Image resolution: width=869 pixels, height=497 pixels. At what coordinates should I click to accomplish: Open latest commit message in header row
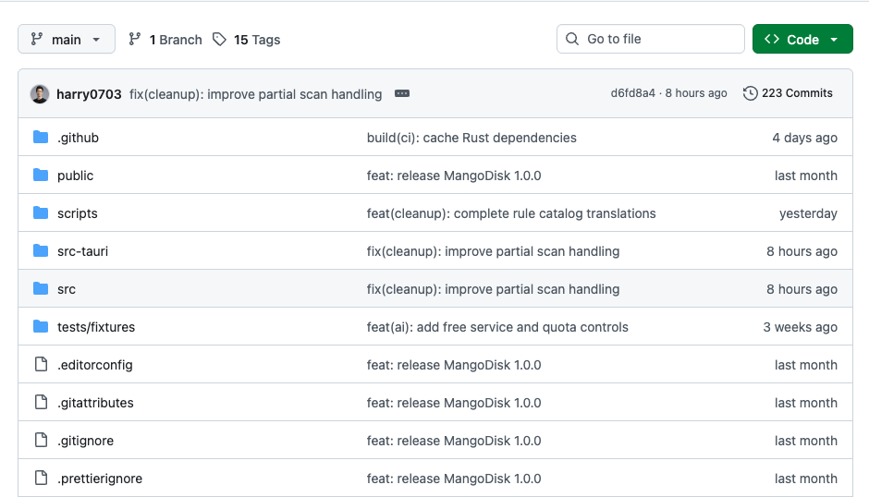pos(255,94)
